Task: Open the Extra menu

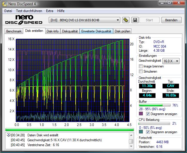Action: pyautogui.click(x=50, y=11)
